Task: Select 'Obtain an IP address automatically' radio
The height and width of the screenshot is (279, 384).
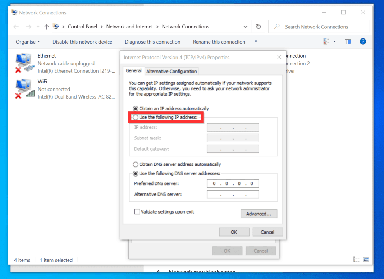Action: [136, 109]
